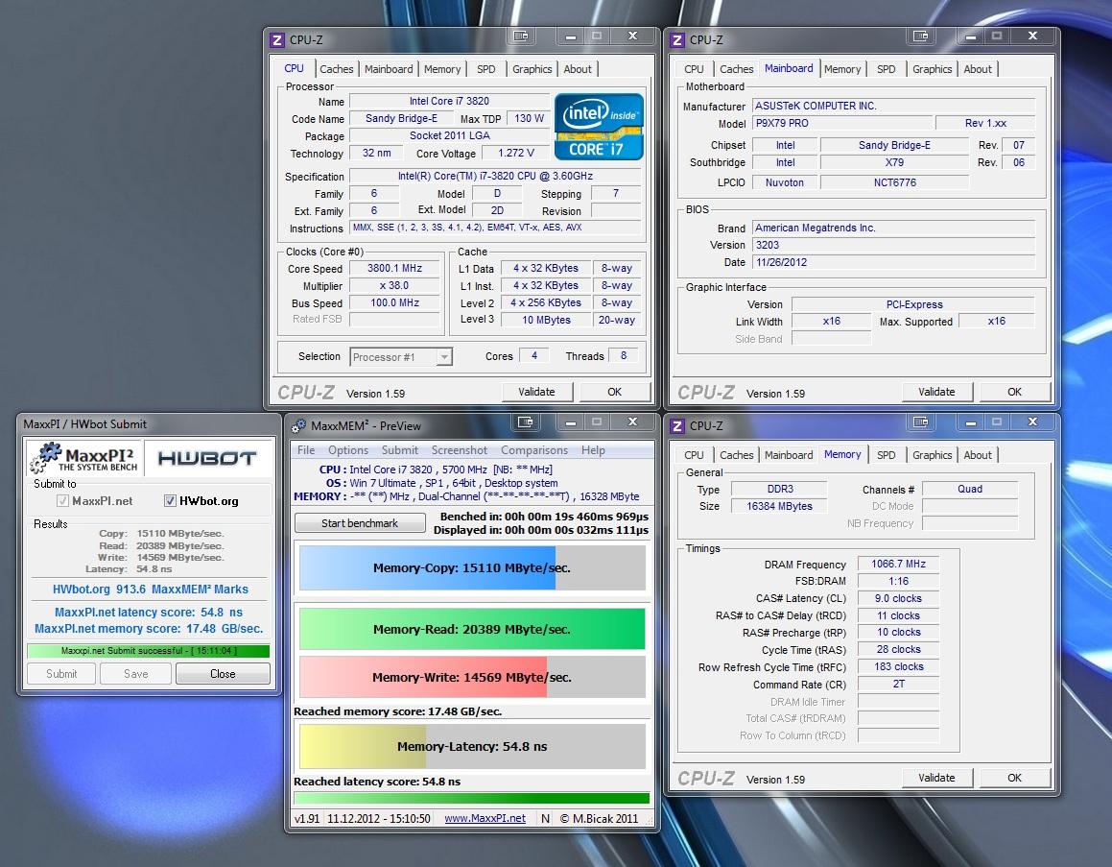Screen dimensions: 1112x867
Task: Click the CPU-Z logo icon in Mainboard window title
Action: [x=677, y=40]
